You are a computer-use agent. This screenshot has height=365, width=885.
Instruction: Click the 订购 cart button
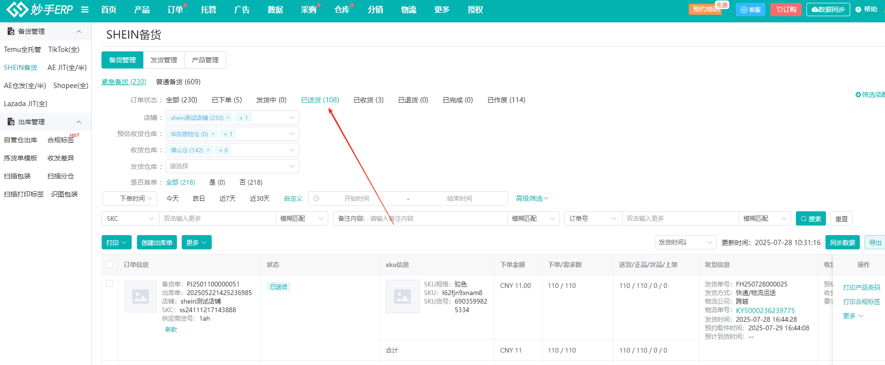pos(786,10)
